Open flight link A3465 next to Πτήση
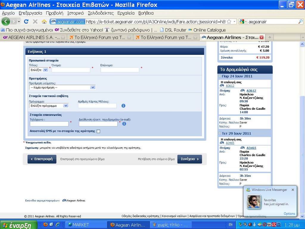305x229 pixels. [x=251, y=148]
